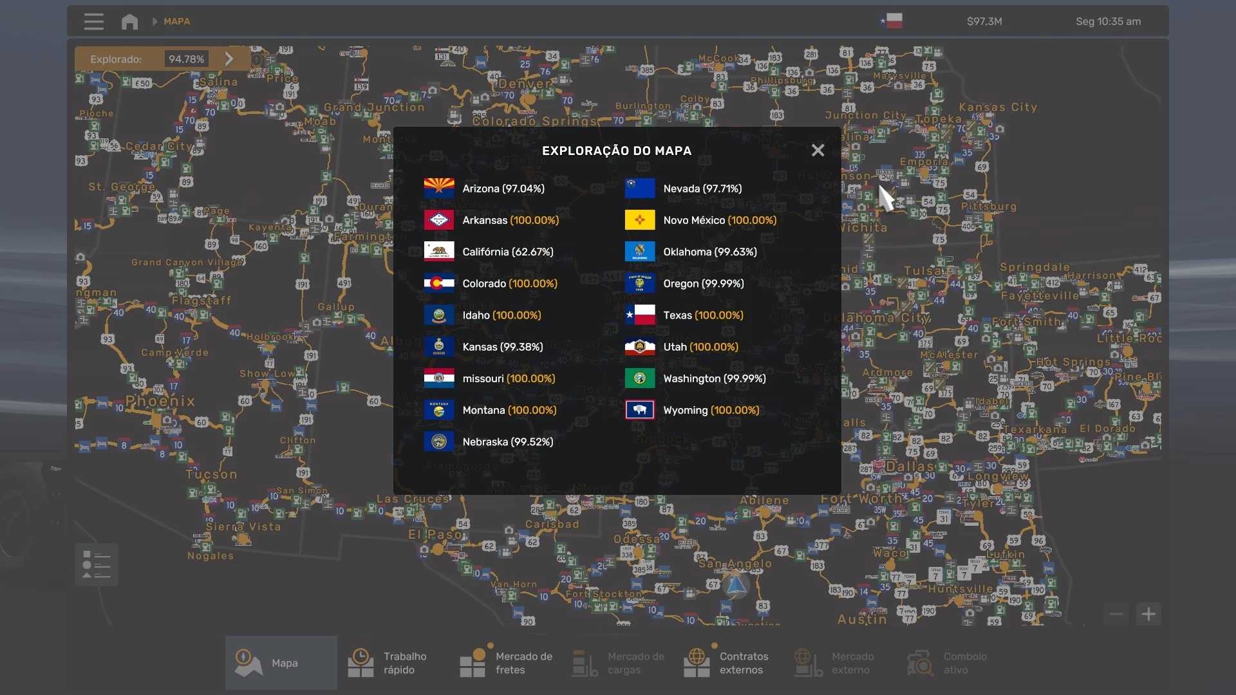Open Mercado de fretes
Image resolution: width=1236 pixels, height=695 pixels.
[x=509, y=662]
